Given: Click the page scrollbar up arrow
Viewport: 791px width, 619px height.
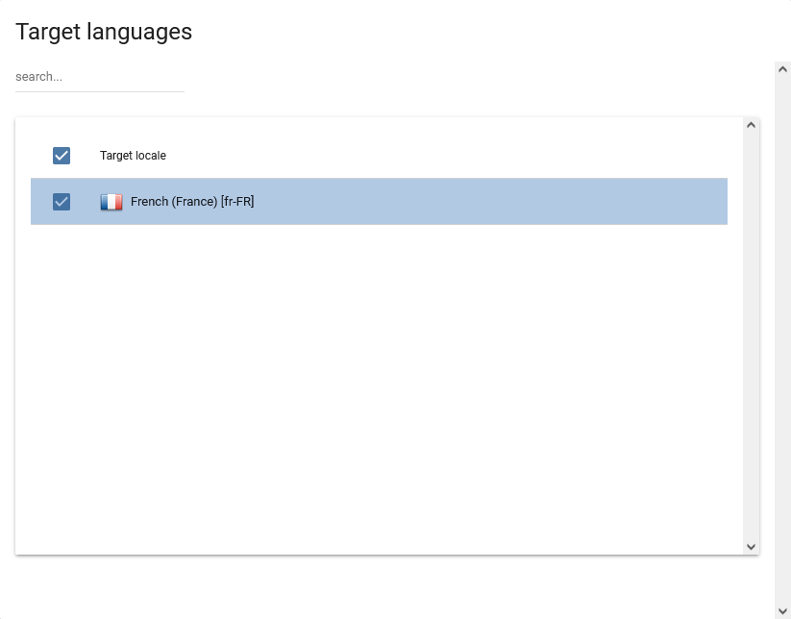Looking at the screenshot, I should click(x=782, y=69).
